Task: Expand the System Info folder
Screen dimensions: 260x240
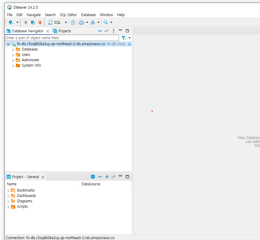Action: [x=13, y=66]
